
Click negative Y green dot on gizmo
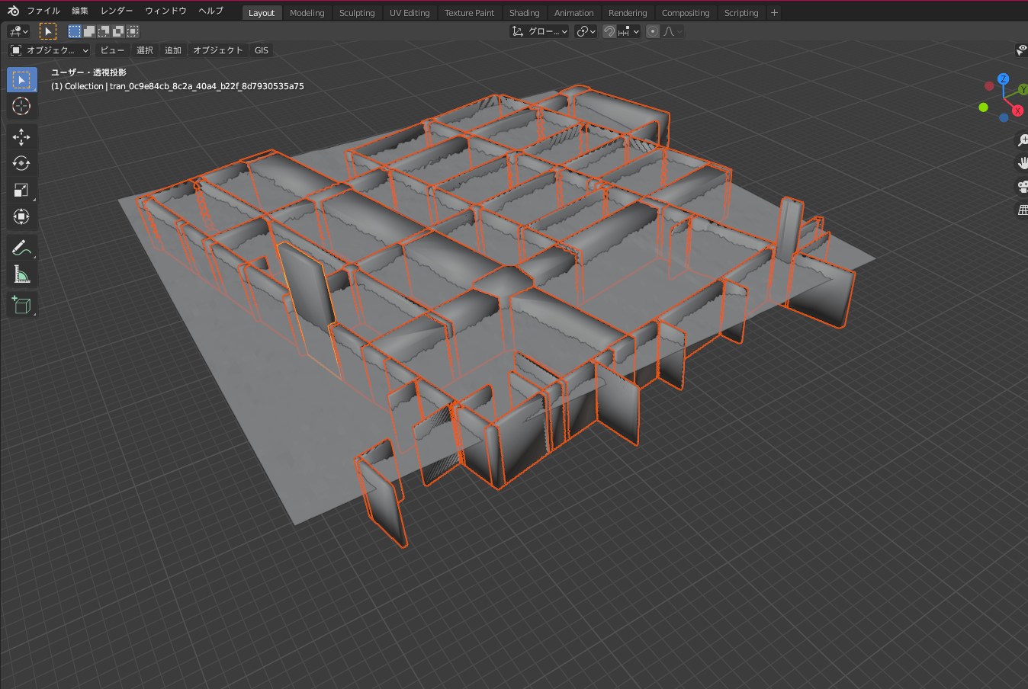tap(984, 107)
